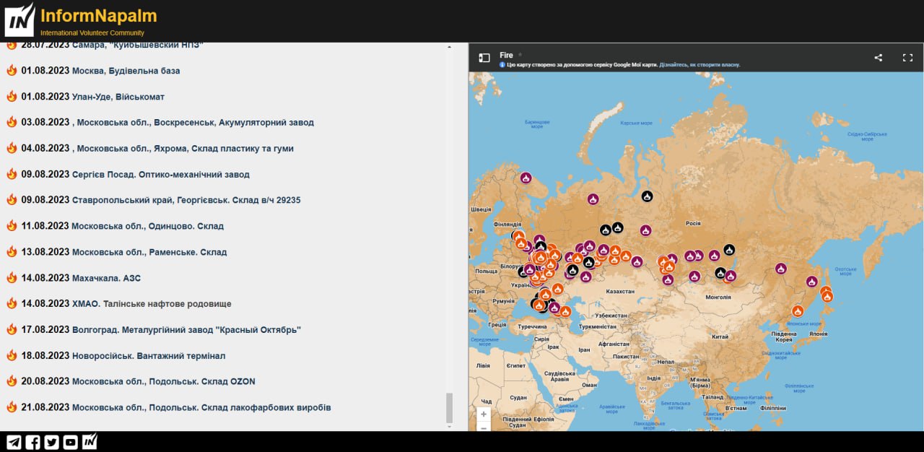Toggle the map legend side panel
Viewport: 924px width, 452px height.
click(x=484, y=58)
